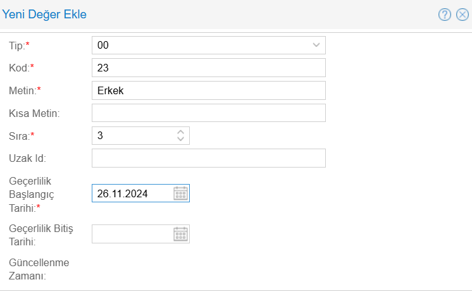Open the help icon in the dialog header
The width and height of the screenshot is (472, 294).
point(445,15)
